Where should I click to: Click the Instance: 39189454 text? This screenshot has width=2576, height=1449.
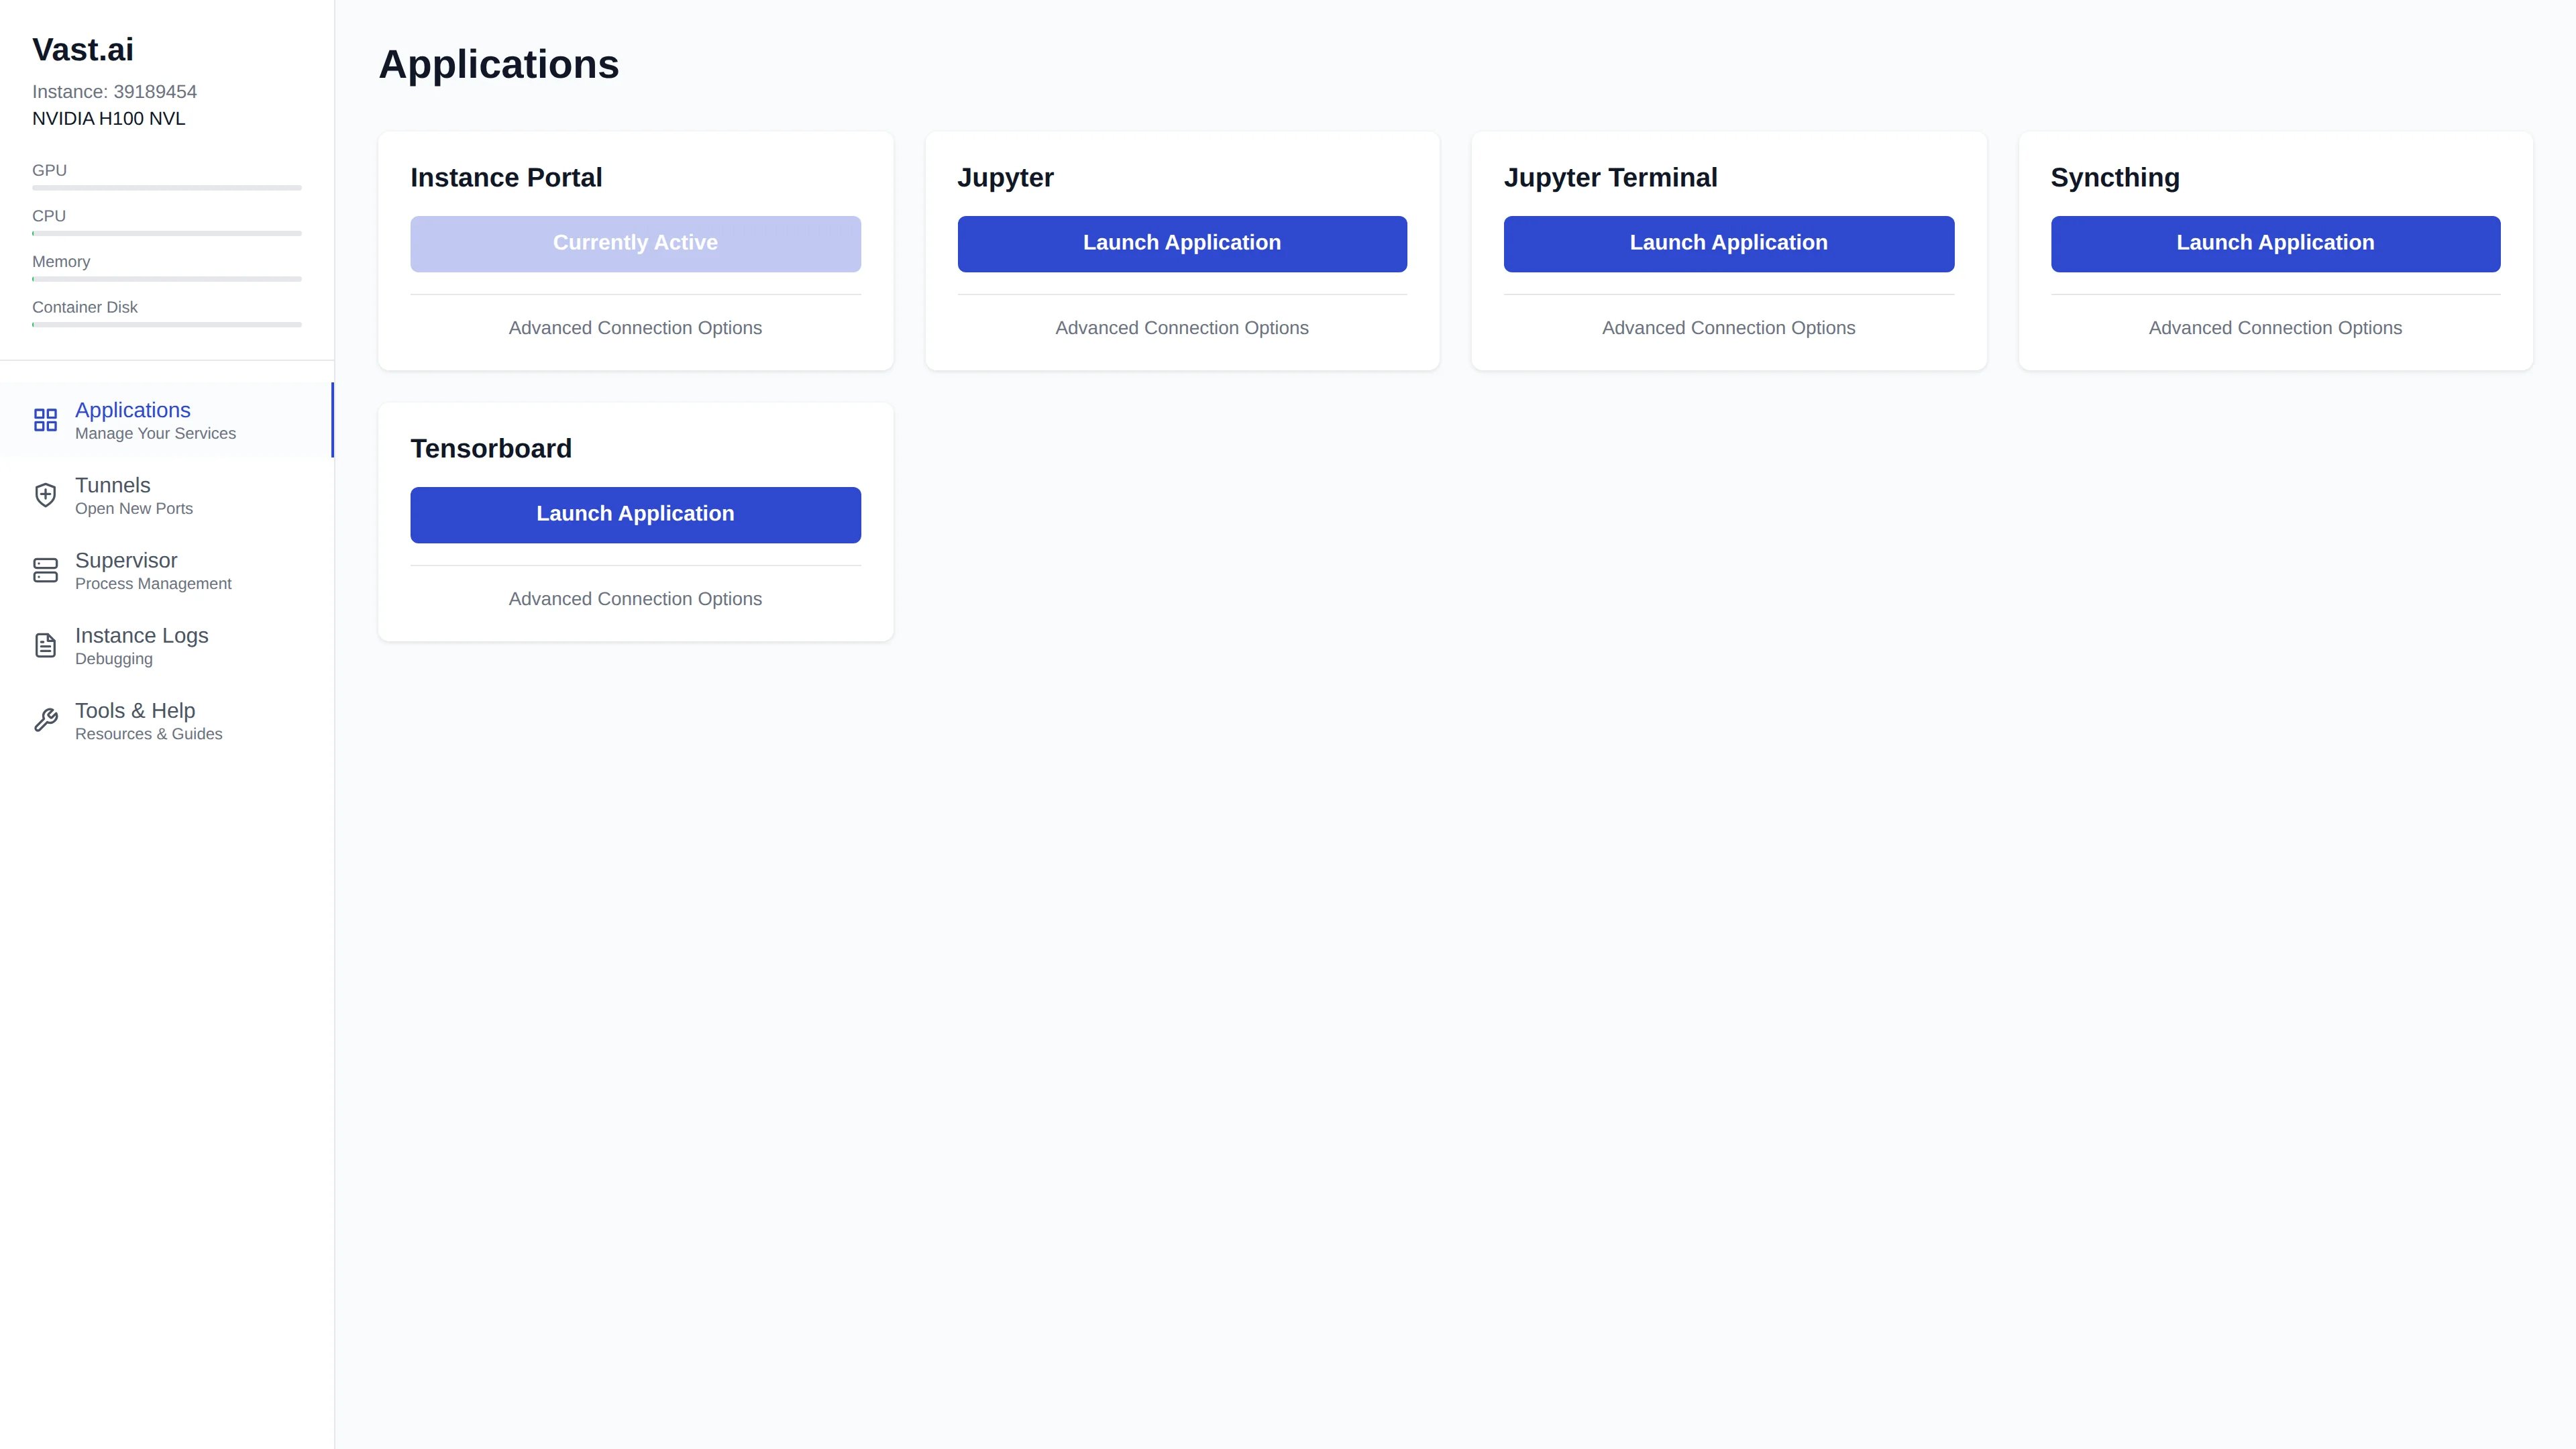click(x=114, y=92)
